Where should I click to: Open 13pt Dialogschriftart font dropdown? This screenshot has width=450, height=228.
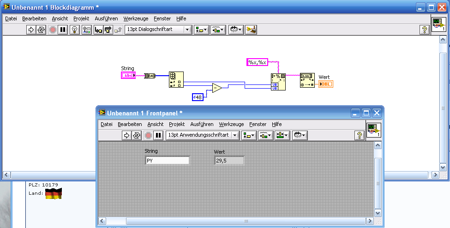click(158, 29)
